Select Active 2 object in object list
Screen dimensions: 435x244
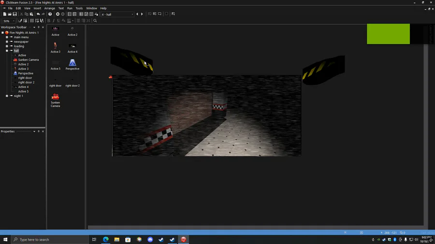coord(72,31)
